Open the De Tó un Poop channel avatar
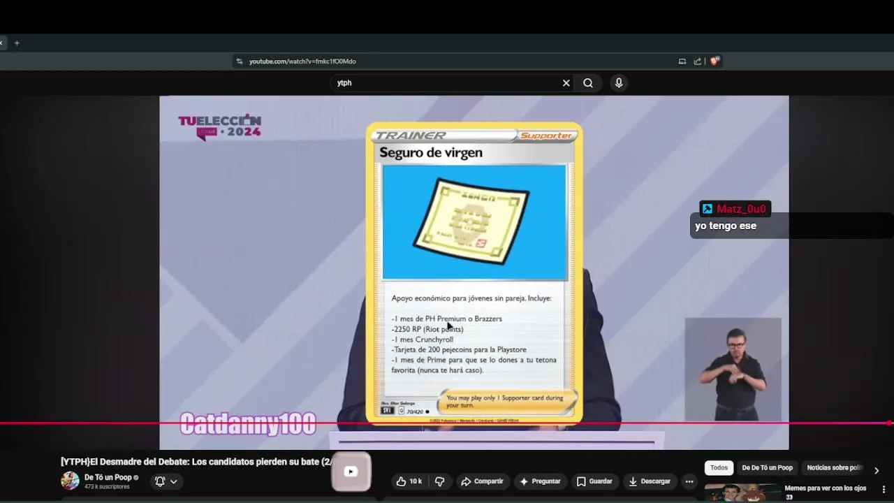This screenshot has width=894, height=503. tap(70, 481)
